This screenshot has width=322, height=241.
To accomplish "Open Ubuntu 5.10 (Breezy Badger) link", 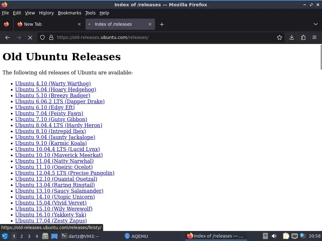I will (53, 95).
